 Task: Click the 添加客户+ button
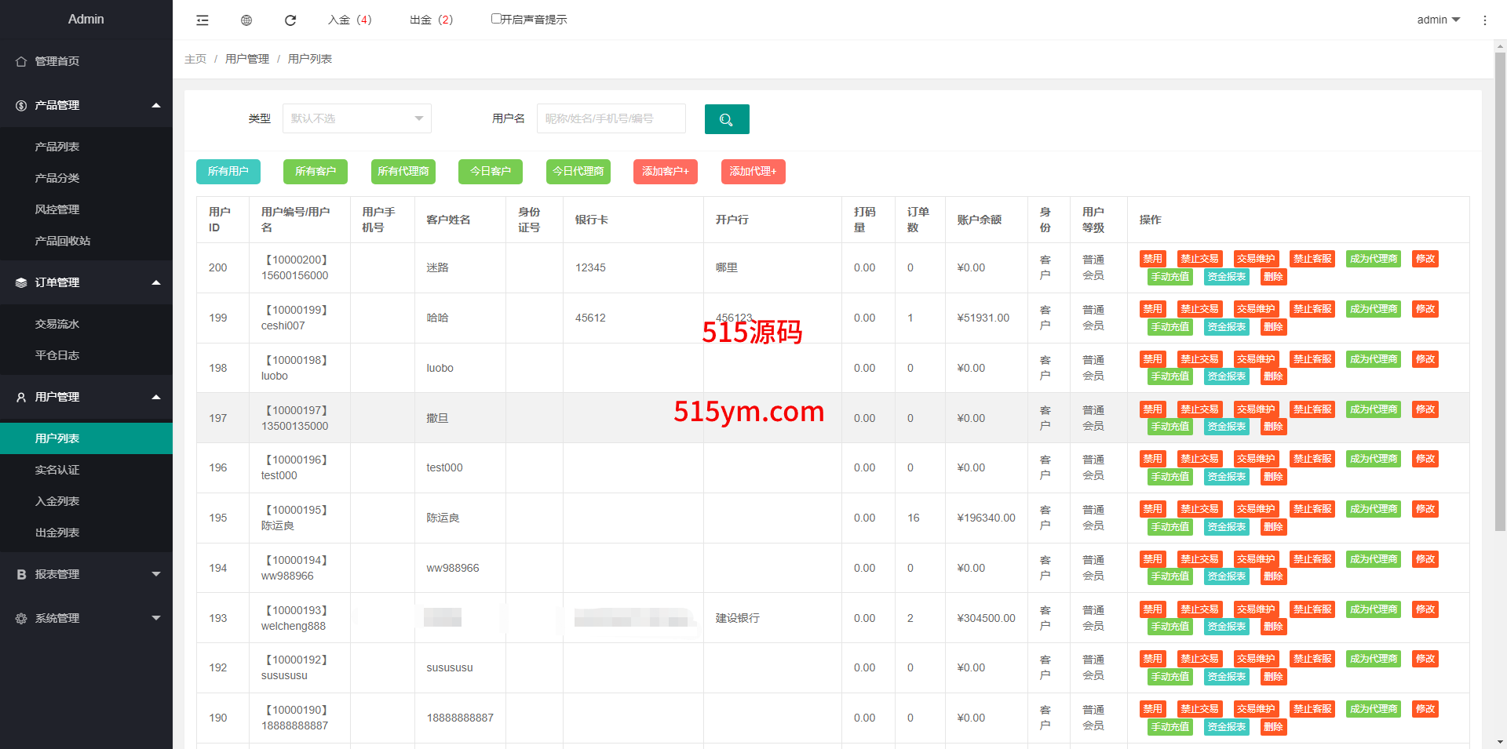click(x=665, y=171)
